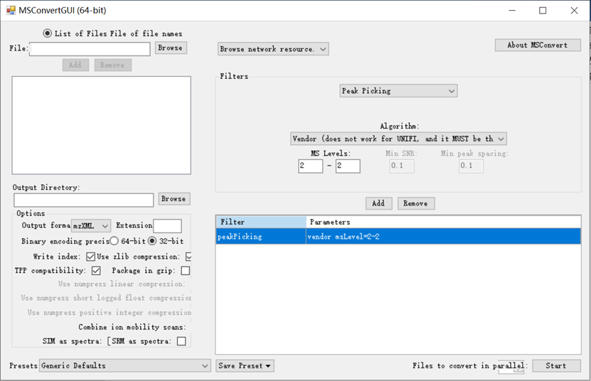Click the 'vendor msLevel=2-2' parameters cell

[443, 236]
